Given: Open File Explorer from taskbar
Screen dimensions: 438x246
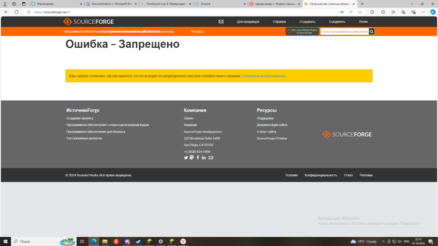Looking at the screenshot, I should coord(105,241).
